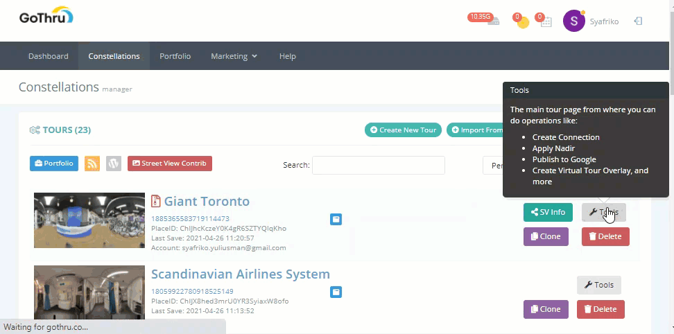This screenshot has width=674, height=334.
Task: Open the RSS feed orange icon
Action: [x=92, y=164]
